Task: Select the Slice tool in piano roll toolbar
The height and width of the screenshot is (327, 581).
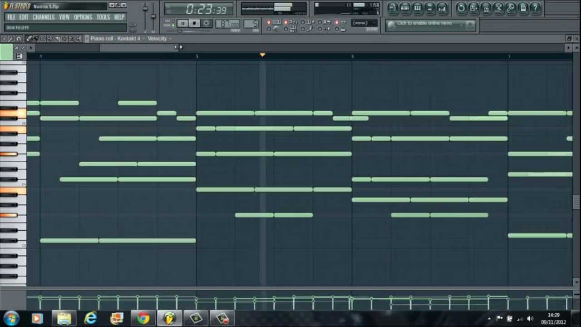Action: click(57, 39)
